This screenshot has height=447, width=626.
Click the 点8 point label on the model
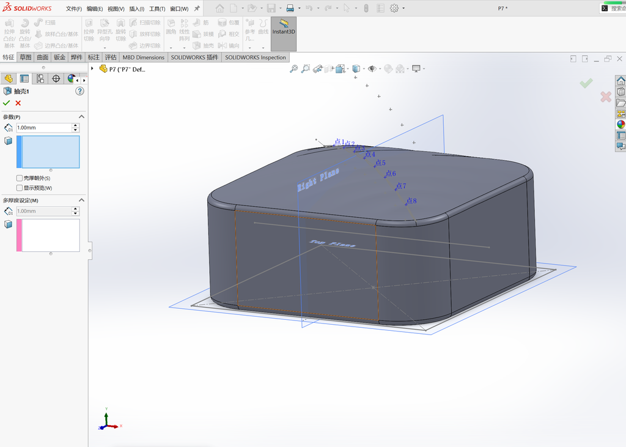[x=411, y=201]
